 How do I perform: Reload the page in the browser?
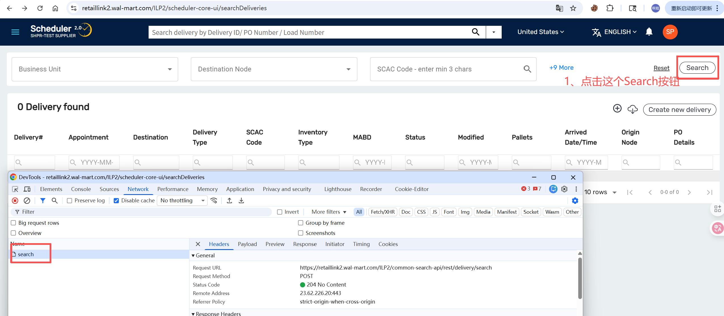[x=40, y=8]
